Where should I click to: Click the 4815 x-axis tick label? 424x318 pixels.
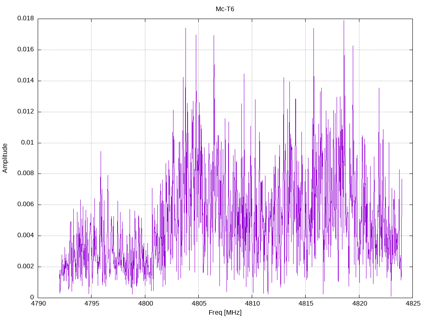(306, 304)
